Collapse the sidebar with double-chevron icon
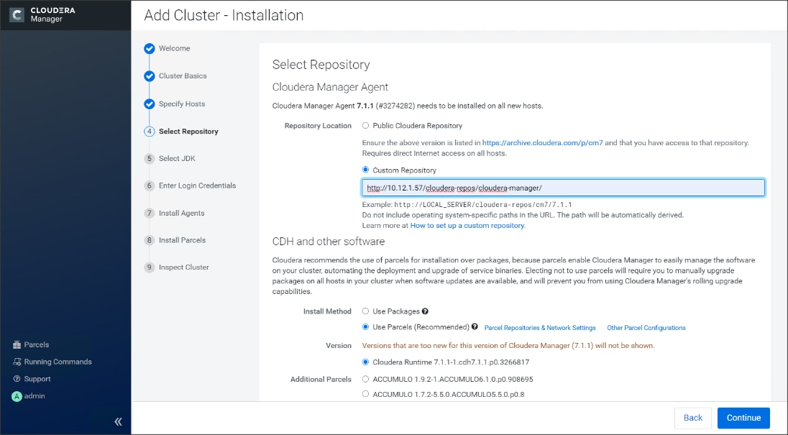The height and width of the screenshot is (435, 788). pyautogui.click(x=118, y=421)
